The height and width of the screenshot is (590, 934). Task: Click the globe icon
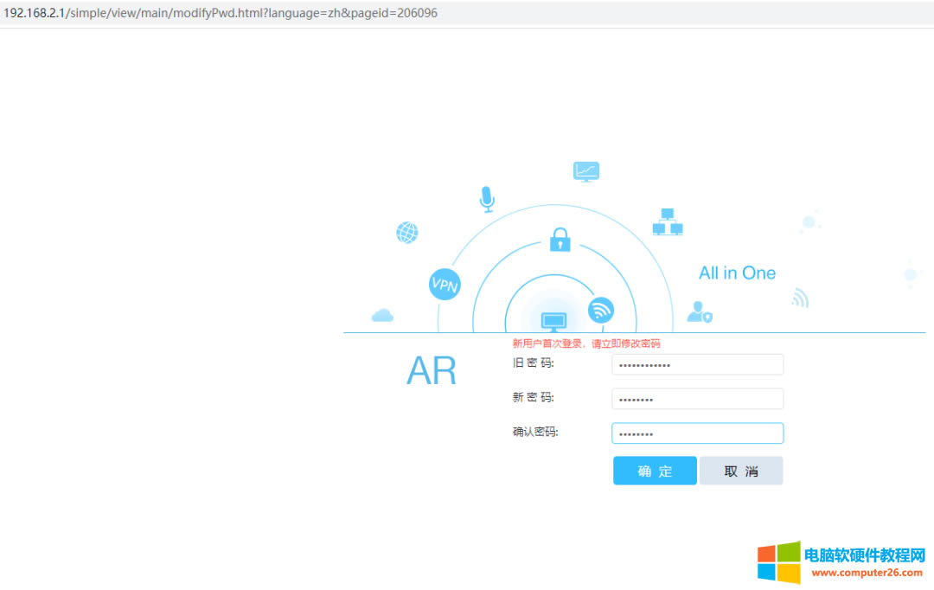pos(406,233)
